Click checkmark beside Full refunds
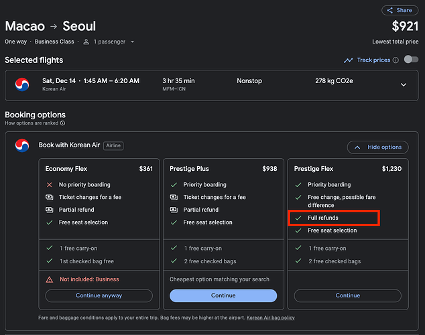The width and height of the screenshot is (425, 335). coord(298,218)
